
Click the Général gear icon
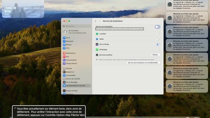tap(64, 69)
